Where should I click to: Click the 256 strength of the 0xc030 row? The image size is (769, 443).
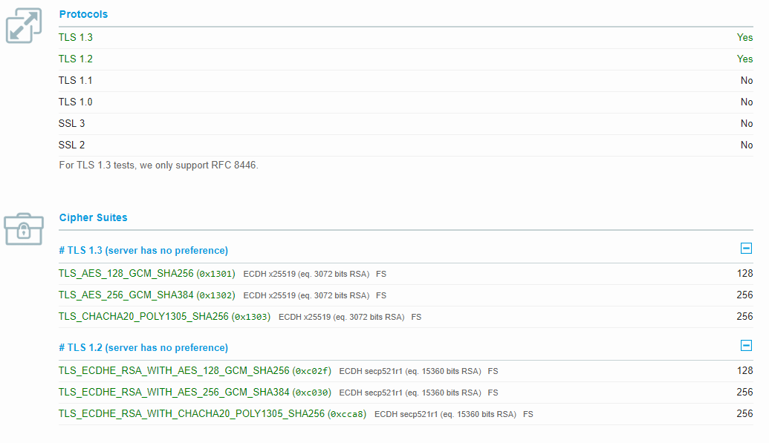(744, 392)
